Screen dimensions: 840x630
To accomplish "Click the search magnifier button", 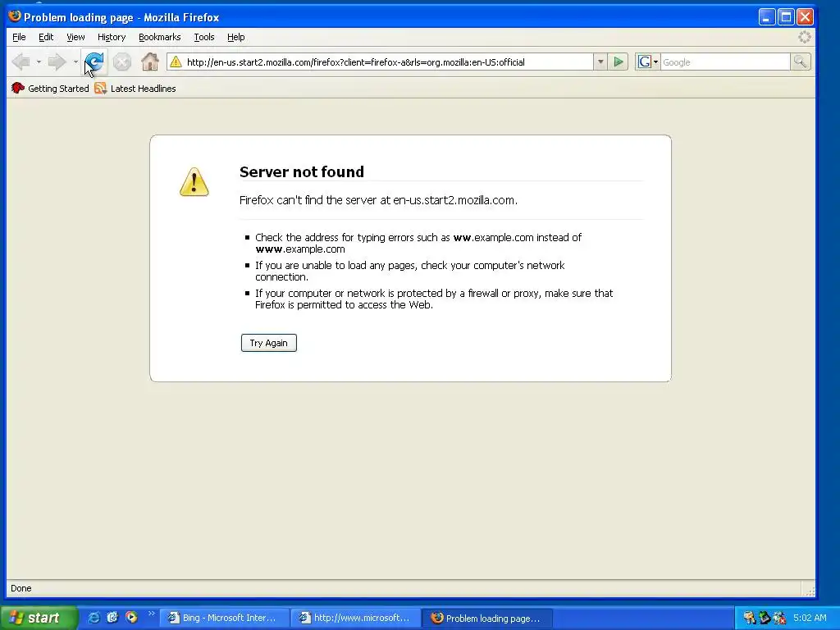I will click(x=801, y=62).
